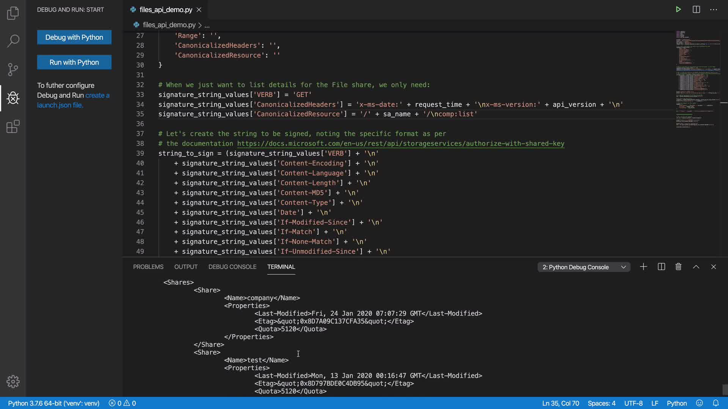Run Python file with play icon
Image resolution: width=728 pixels, height=409 pixels.
[678, 9]
